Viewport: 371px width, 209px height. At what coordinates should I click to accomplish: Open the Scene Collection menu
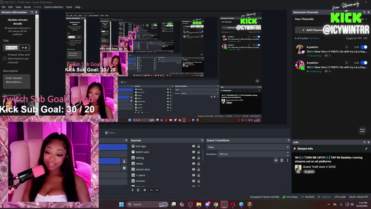(x=53, y=7)
